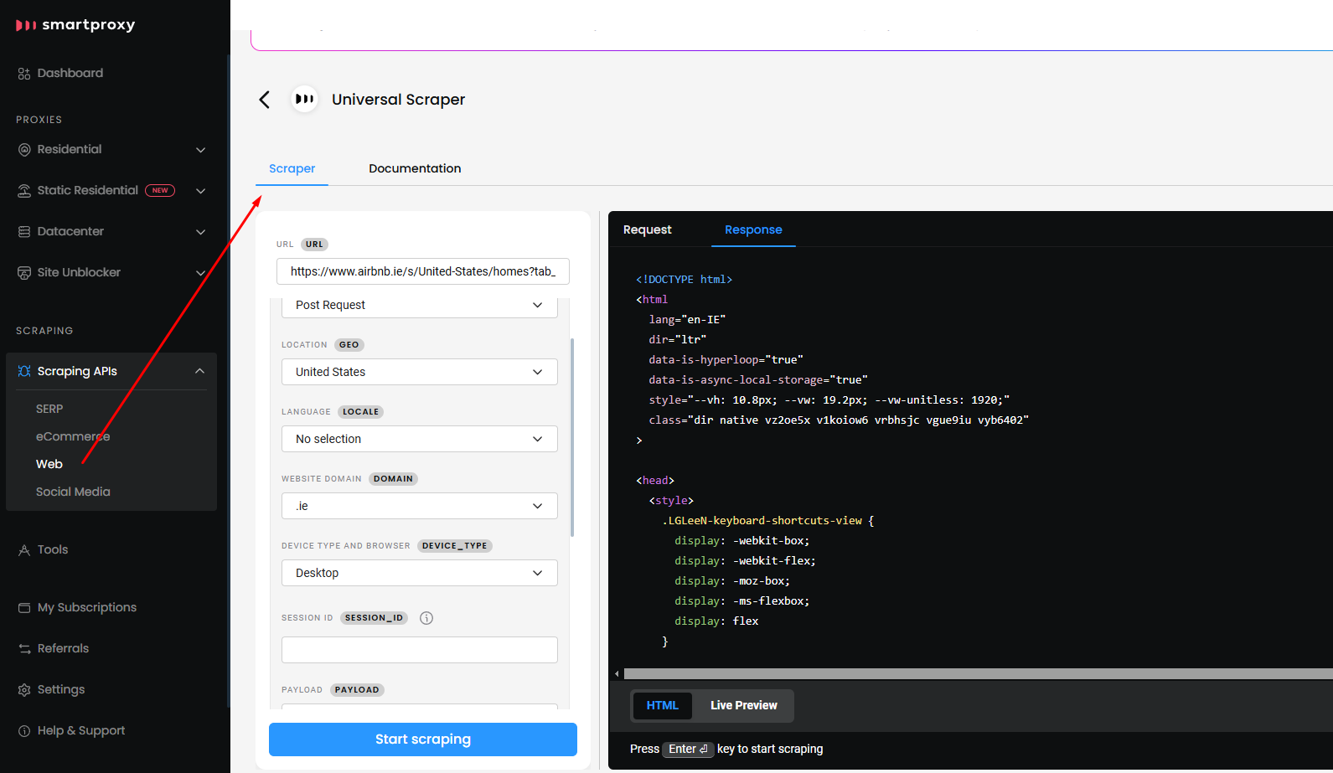Screen dimensions: 1333x773
Task: Go back using the left arrow
Action: tap(264, 100)
